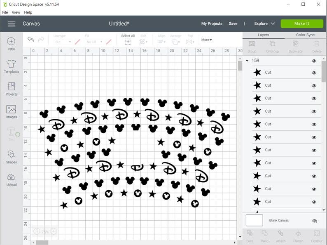Open the Shapes tool

(11, 157)
